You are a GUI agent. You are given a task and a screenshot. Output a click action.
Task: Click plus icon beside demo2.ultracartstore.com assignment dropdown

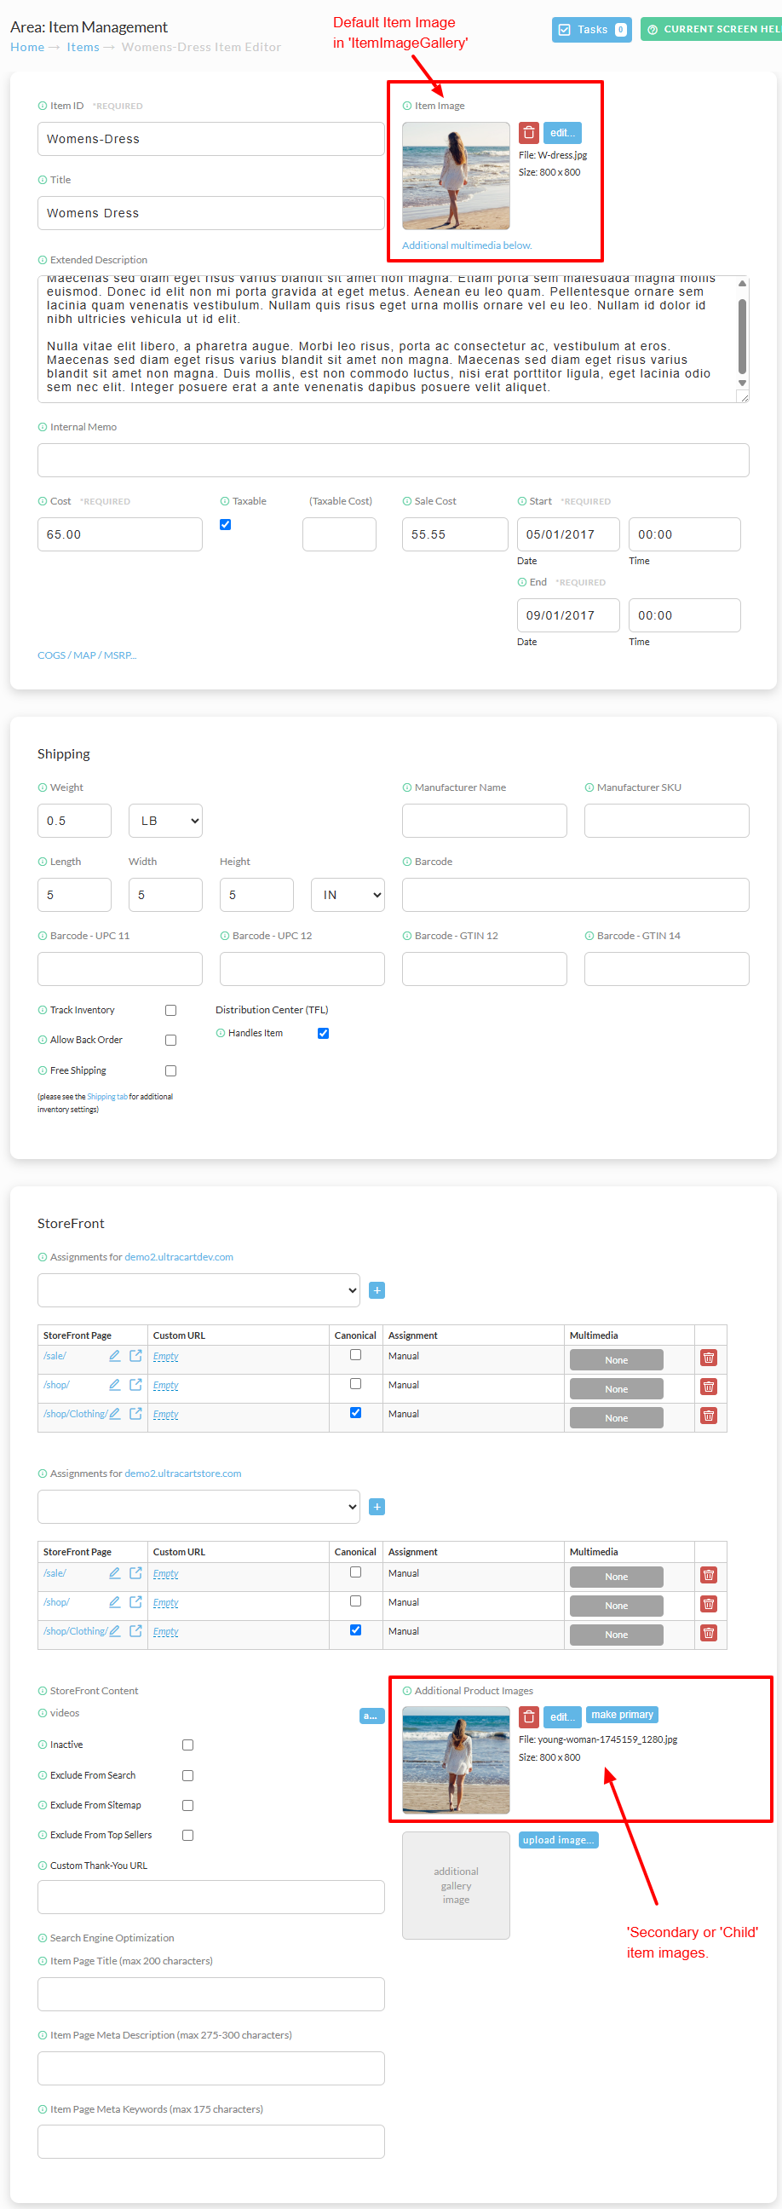point(377,1507)
